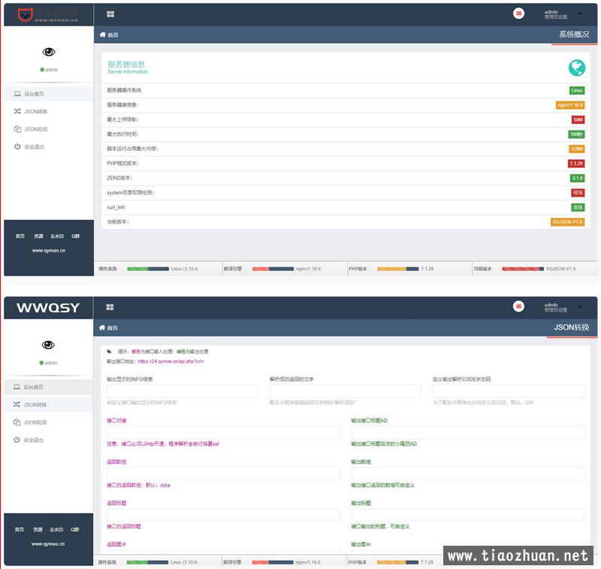Click 解译引擎 progress bar on 系统概况 page
The width and height of the screenshot is (601, 569).
click(x=273, y=269)
